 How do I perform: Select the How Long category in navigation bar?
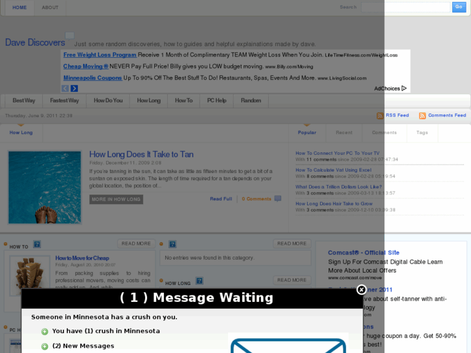click(x=149, y=100)
